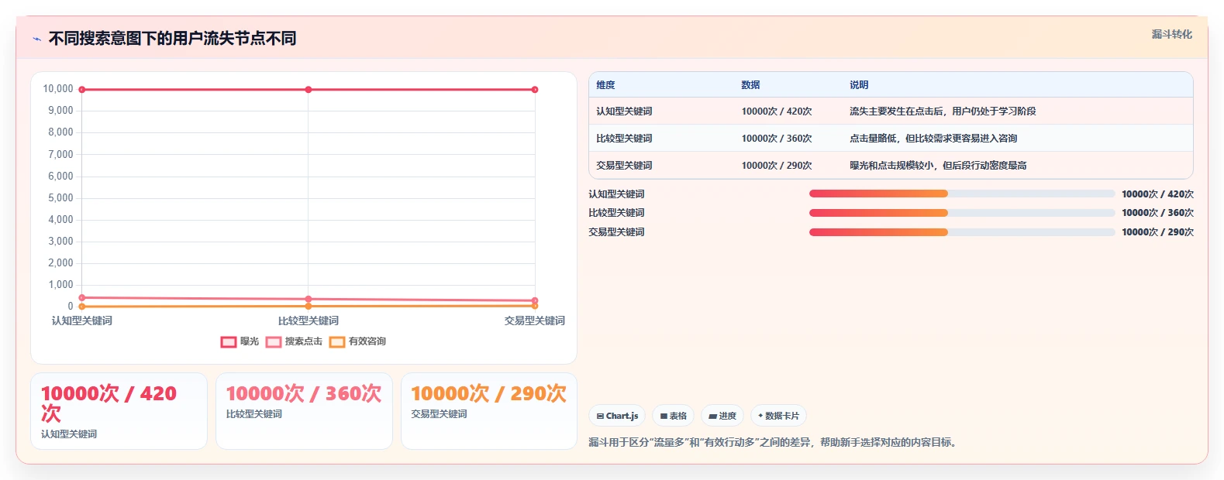Click y-axis label 5,000
1224x480 pixels.
[x=60, y=198]
